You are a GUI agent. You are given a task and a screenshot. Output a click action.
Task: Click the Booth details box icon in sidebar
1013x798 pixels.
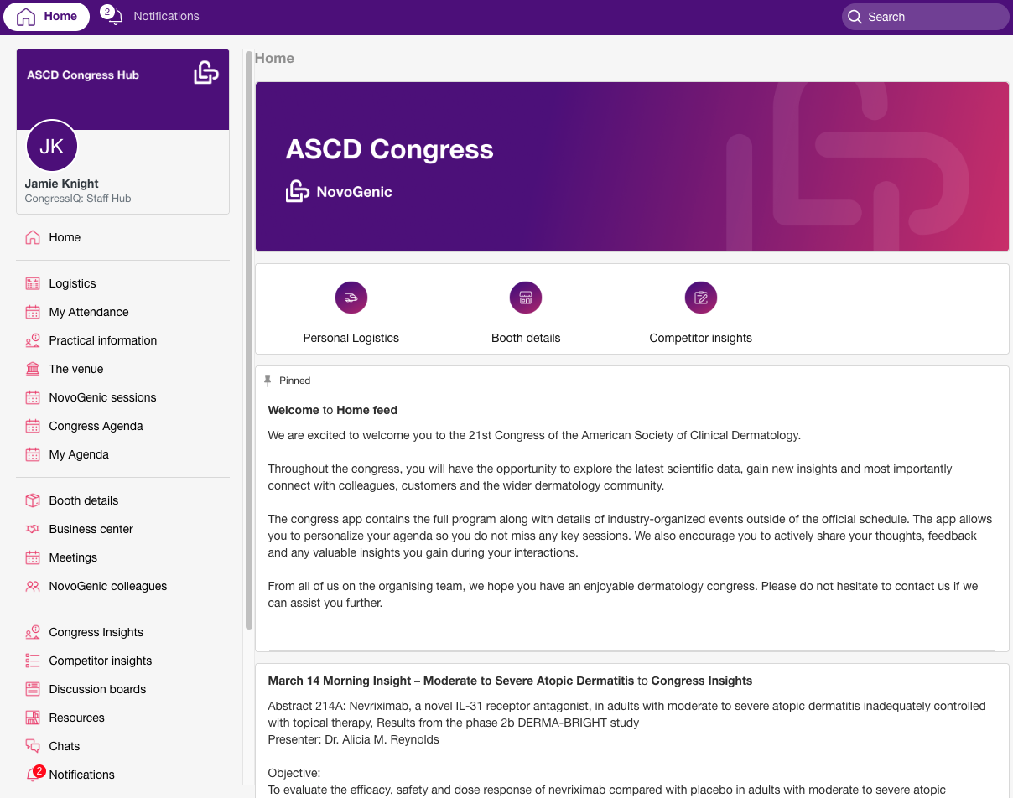33,500
